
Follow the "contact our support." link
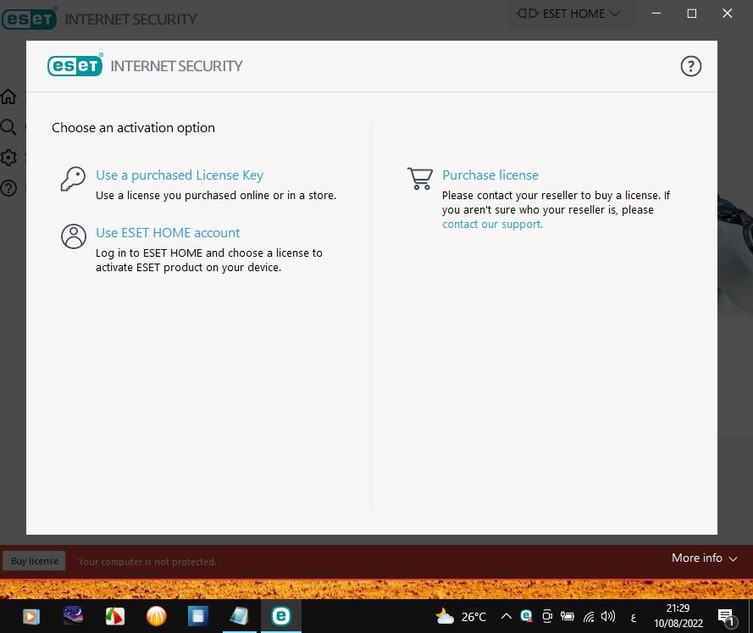(x=492, y=225)
